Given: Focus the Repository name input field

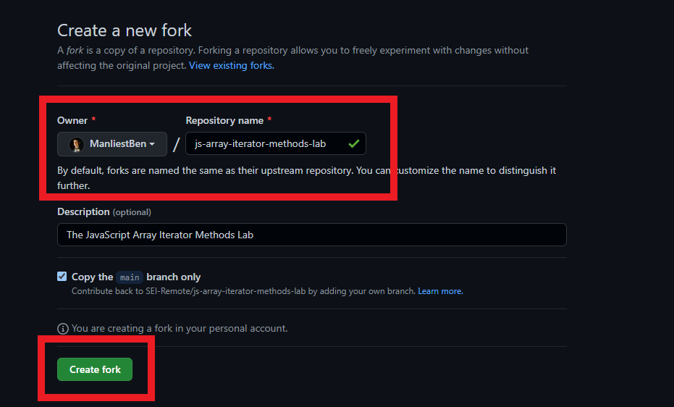Looking at the screenshot, I should coord(264,144).
